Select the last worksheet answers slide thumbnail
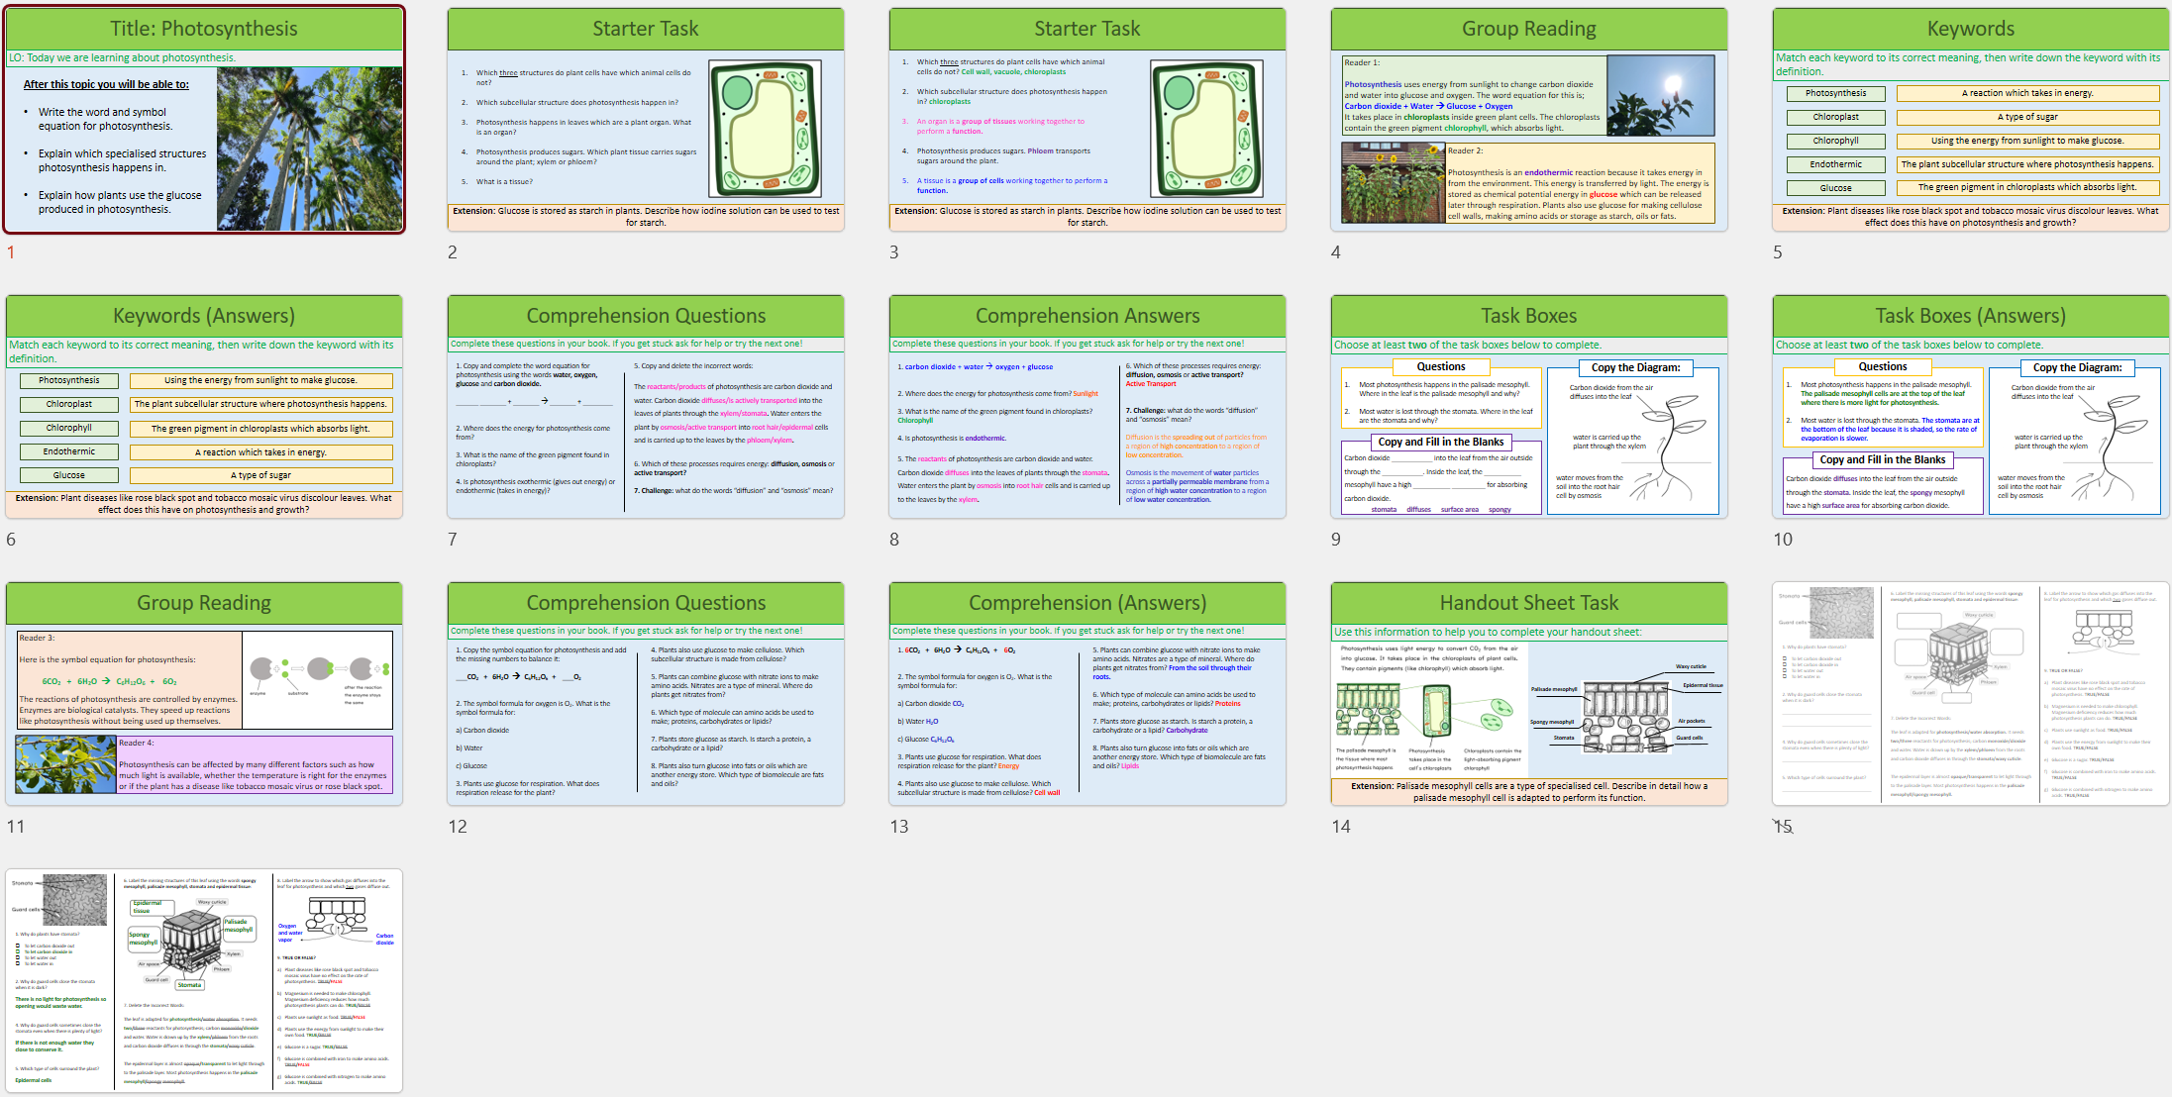 [x=204, y=981]
